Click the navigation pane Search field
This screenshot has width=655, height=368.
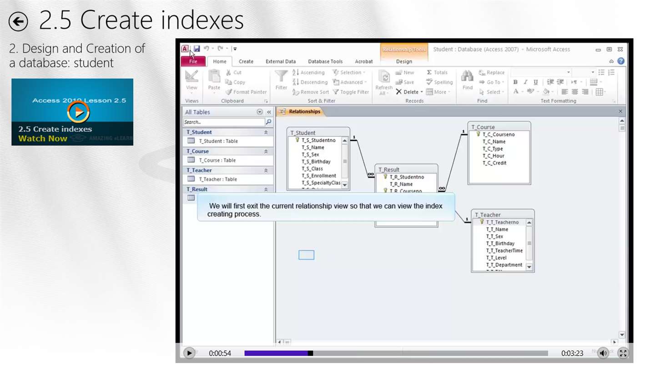tap(224, 122)
